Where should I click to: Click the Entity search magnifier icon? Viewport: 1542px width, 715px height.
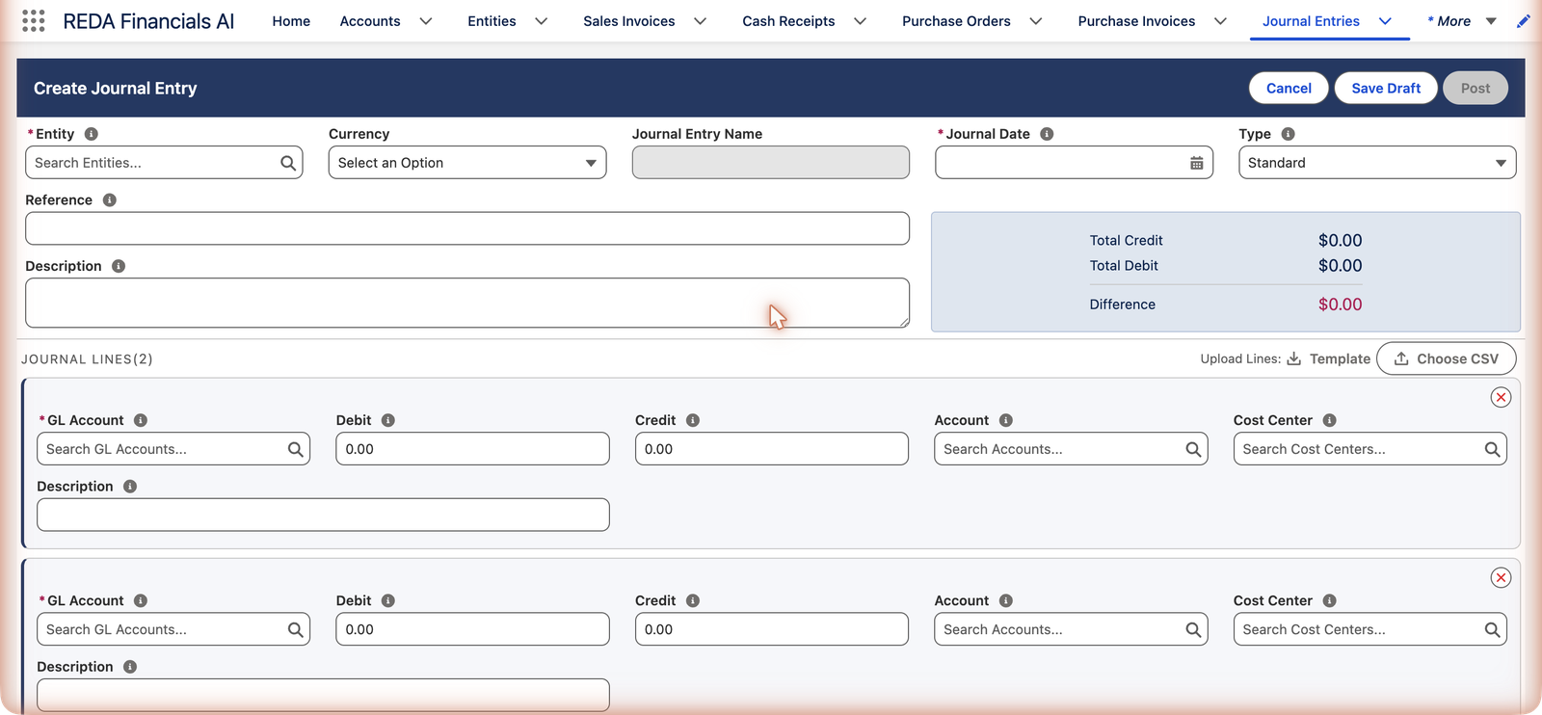[288, 163]
